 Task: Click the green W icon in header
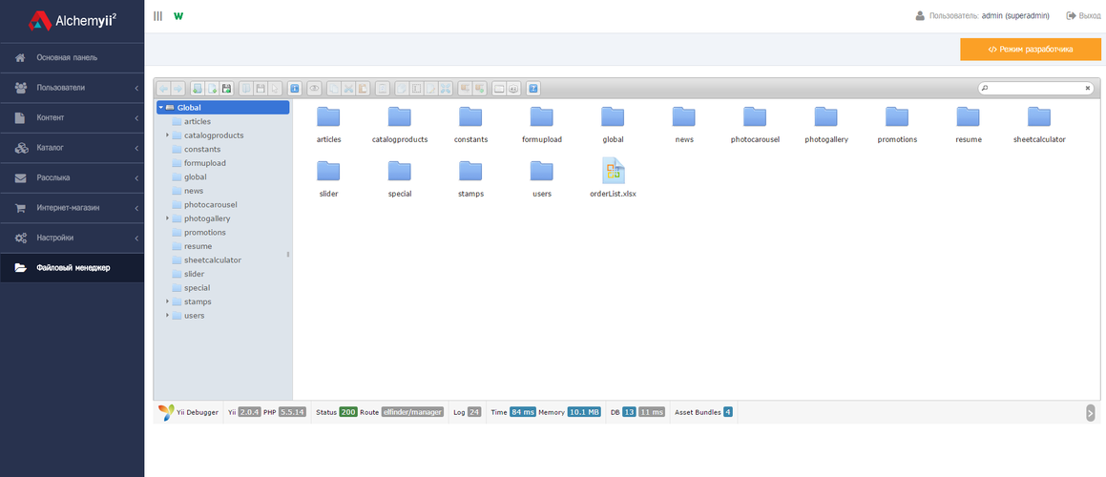coord(178,15)
